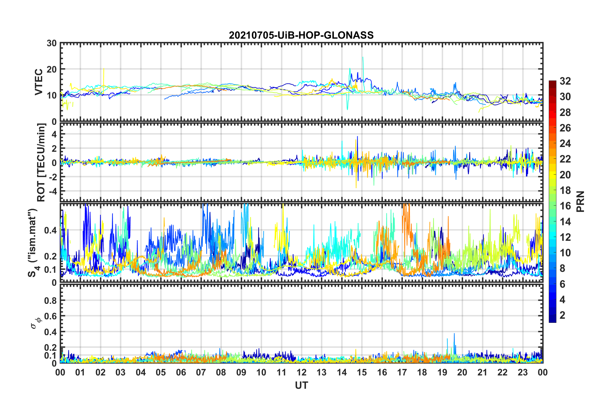Click UT hour tick label 21
The width and height of the screenshot is (603, 403).
(x=483, y=372)
